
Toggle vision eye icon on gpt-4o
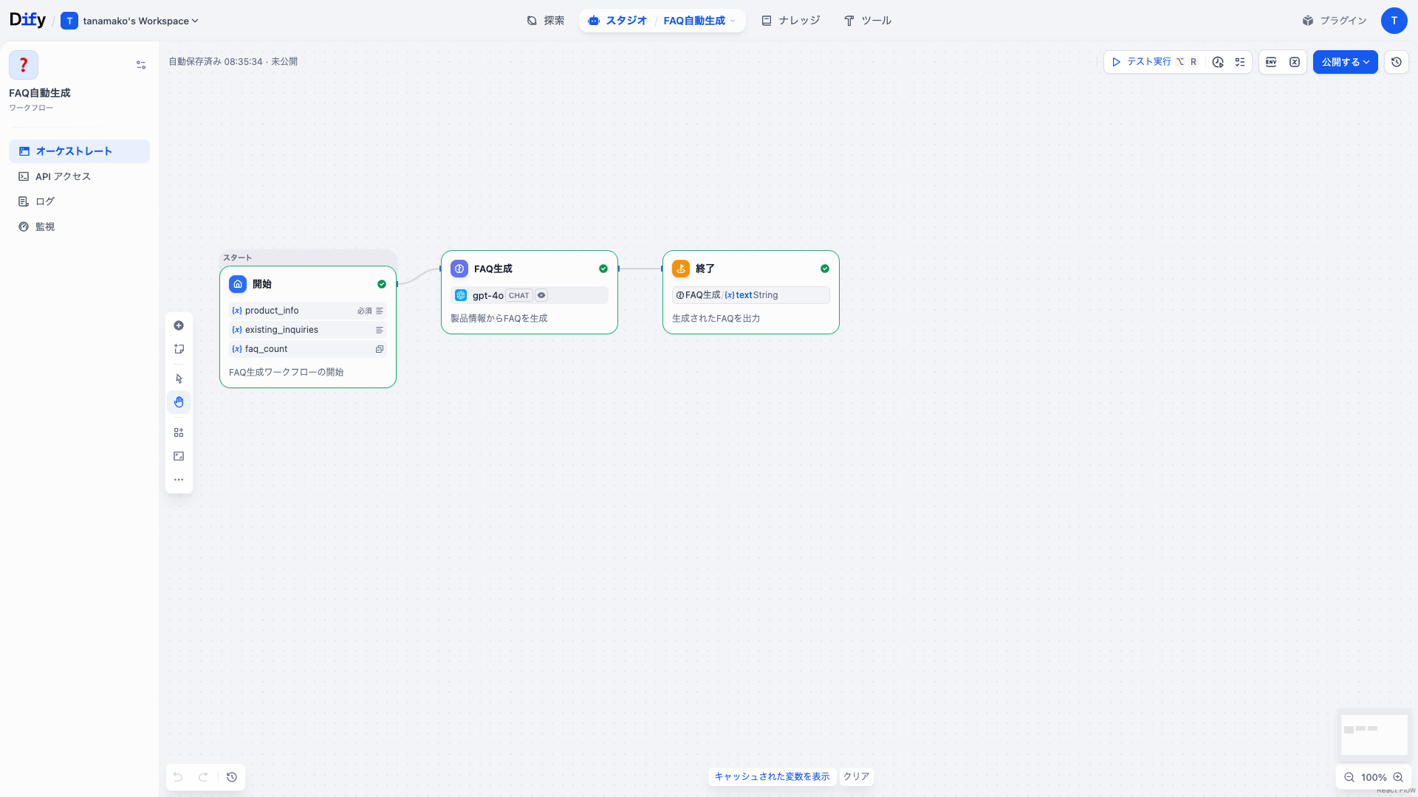click(x=541, y=295)
